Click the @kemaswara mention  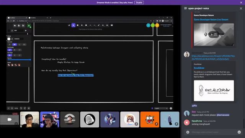point(223,115)
